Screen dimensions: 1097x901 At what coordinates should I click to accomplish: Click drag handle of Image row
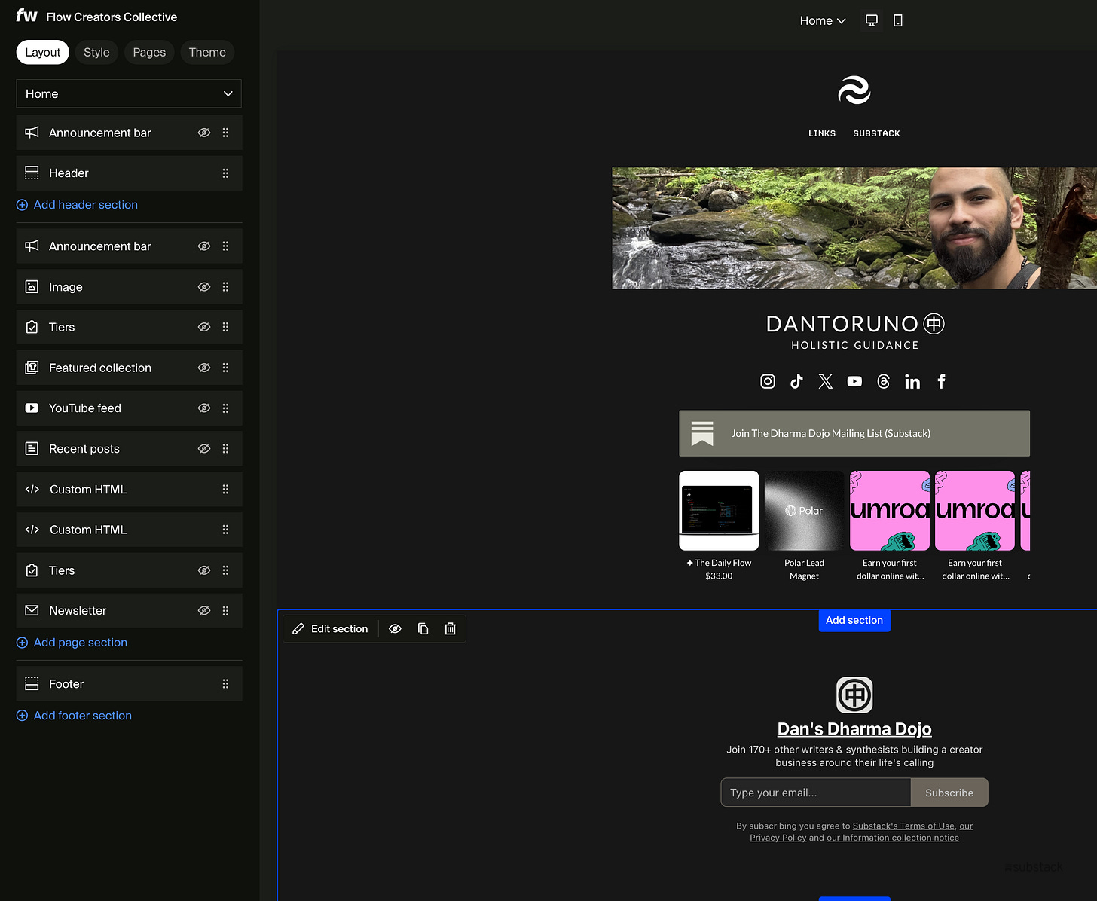pos(225,287)
